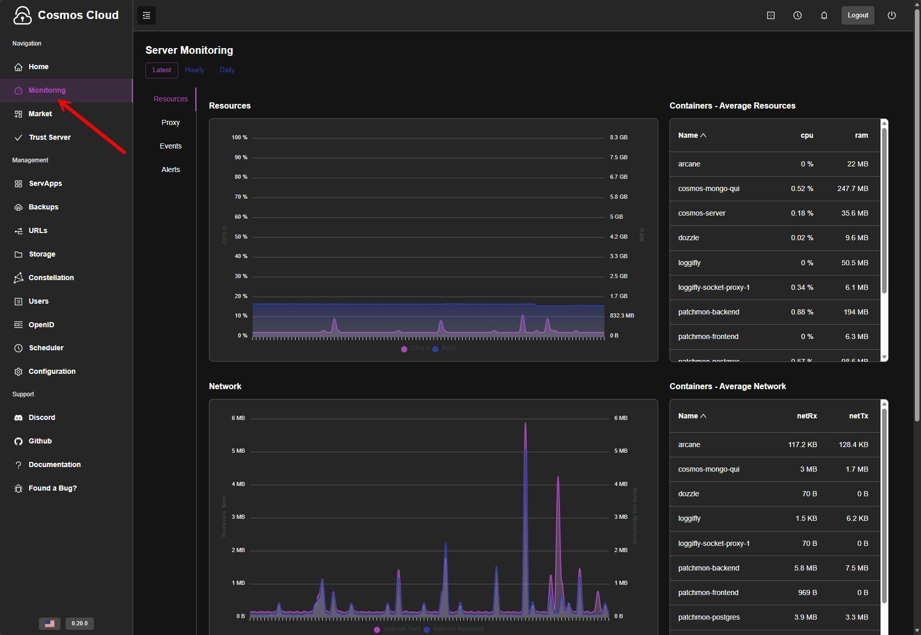Click the Logout button

coord(857,15)
